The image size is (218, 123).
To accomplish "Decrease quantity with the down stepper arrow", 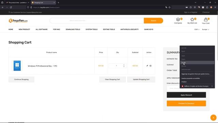I will pos(124,67).
